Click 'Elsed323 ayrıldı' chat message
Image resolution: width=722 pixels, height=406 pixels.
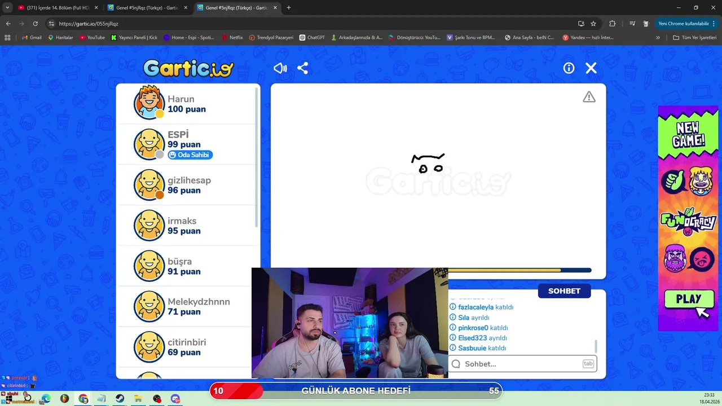point(478,338)
